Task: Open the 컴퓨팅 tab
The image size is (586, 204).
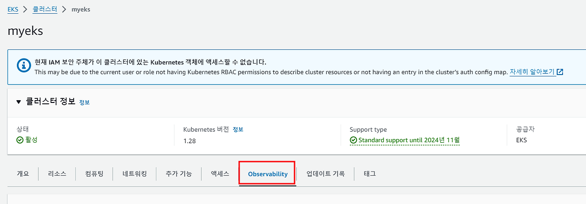Action: (x=94, y=174)
